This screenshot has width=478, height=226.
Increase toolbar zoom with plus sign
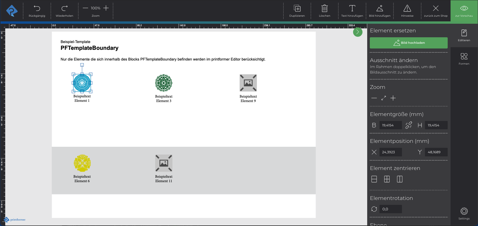tap(106, 8)
